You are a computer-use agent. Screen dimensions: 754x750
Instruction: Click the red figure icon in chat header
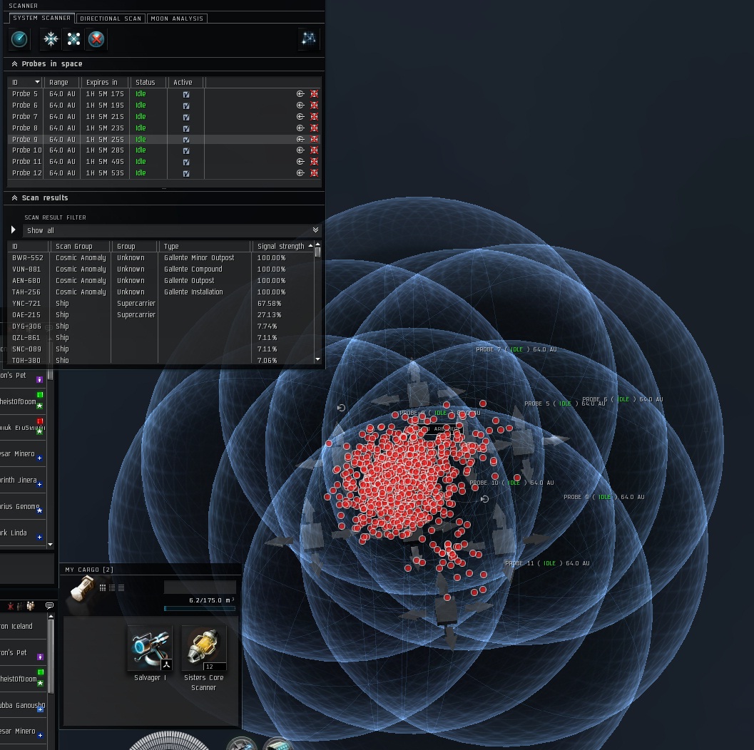point(11,606)
